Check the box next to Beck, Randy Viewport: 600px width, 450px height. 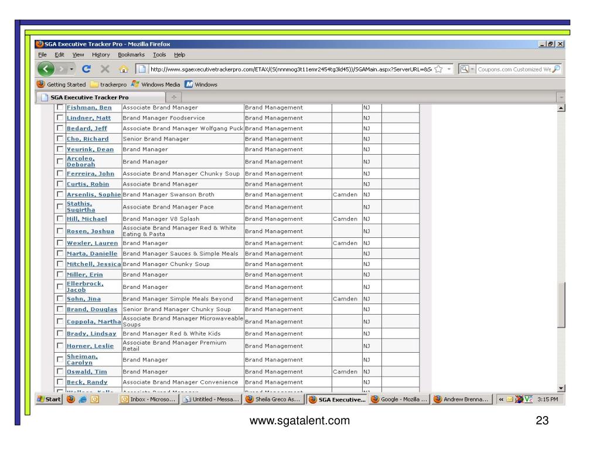(x=60, y=381)
